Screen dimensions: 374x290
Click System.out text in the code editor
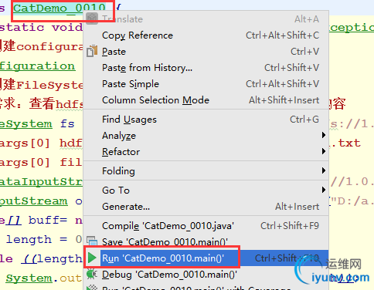tap(43, 278)
